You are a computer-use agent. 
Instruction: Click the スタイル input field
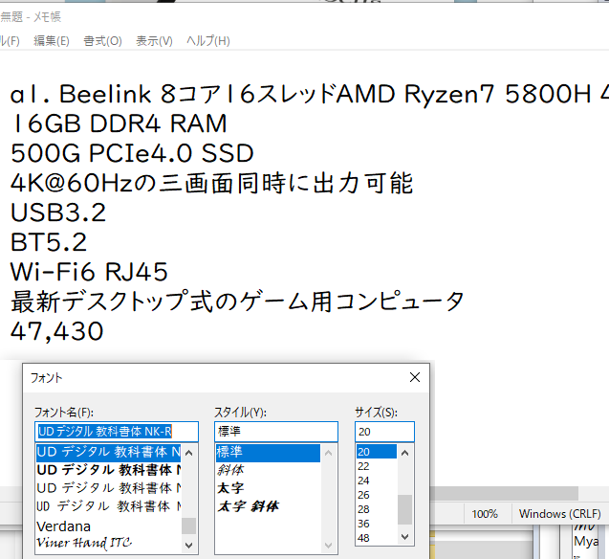(276, 432)
